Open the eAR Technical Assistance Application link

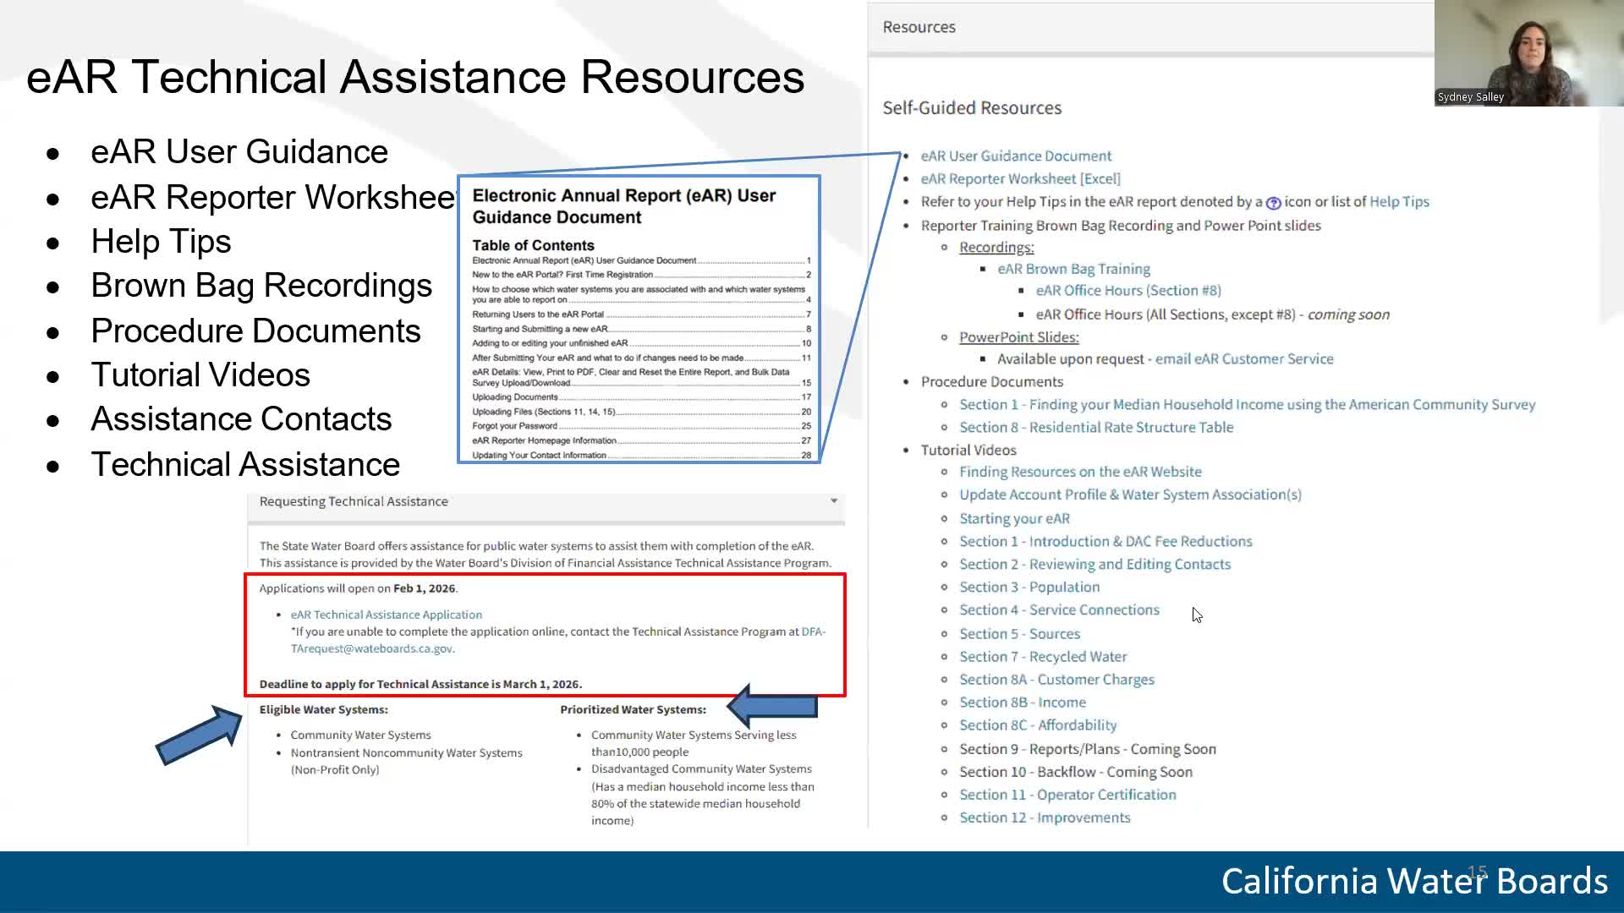pos(386,615)
